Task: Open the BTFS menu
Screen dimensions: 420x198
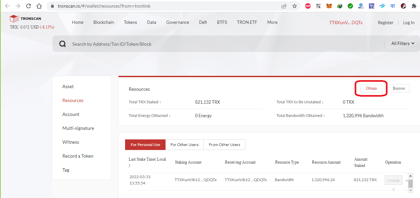Action: 222,22
